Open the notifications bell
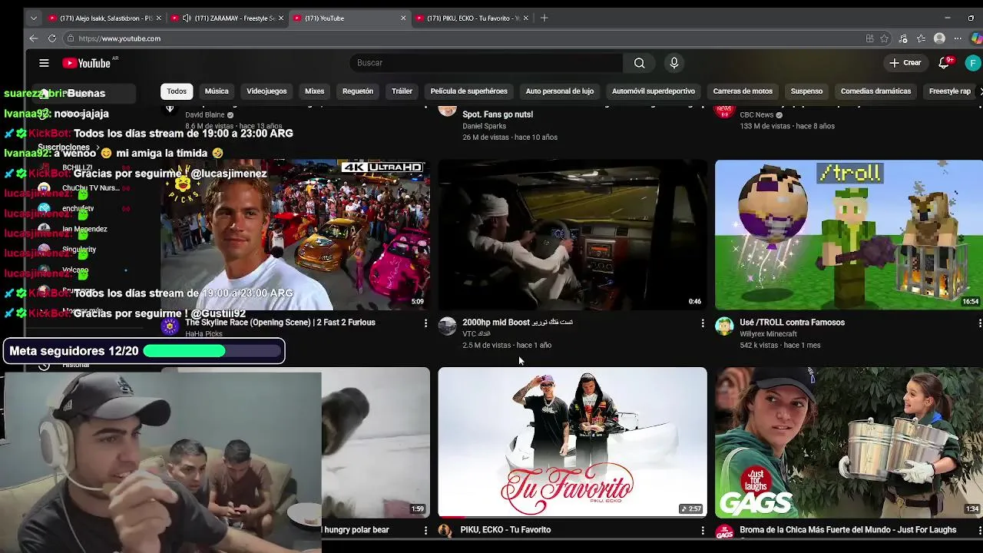The width and height of the screenshot is (983, 553). click(945, 63)
